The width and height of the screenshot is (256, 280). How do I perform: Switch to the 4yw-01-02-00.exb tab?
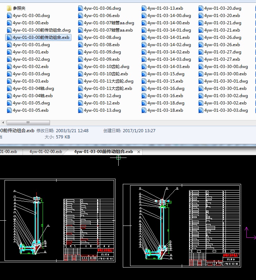coord(46,152)
